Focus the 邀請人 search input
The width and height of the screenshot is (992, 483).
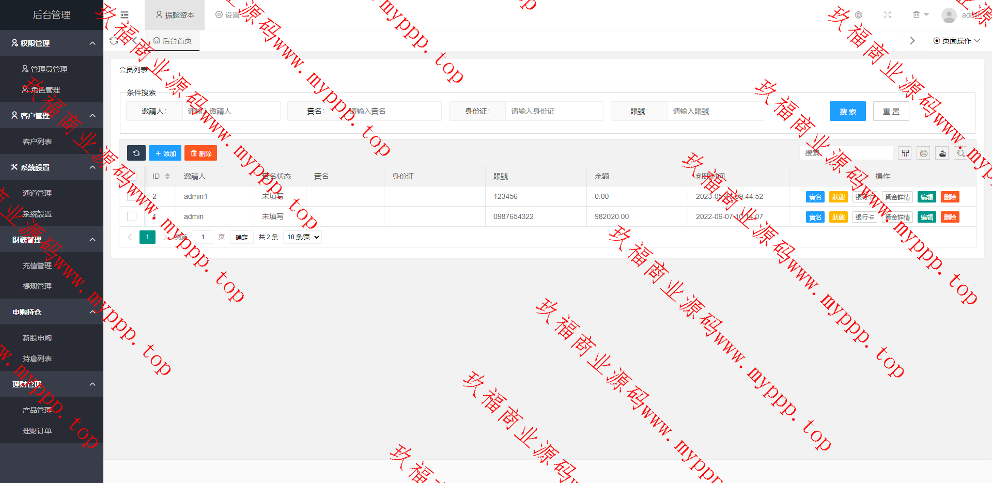click(x=231, y=111)
